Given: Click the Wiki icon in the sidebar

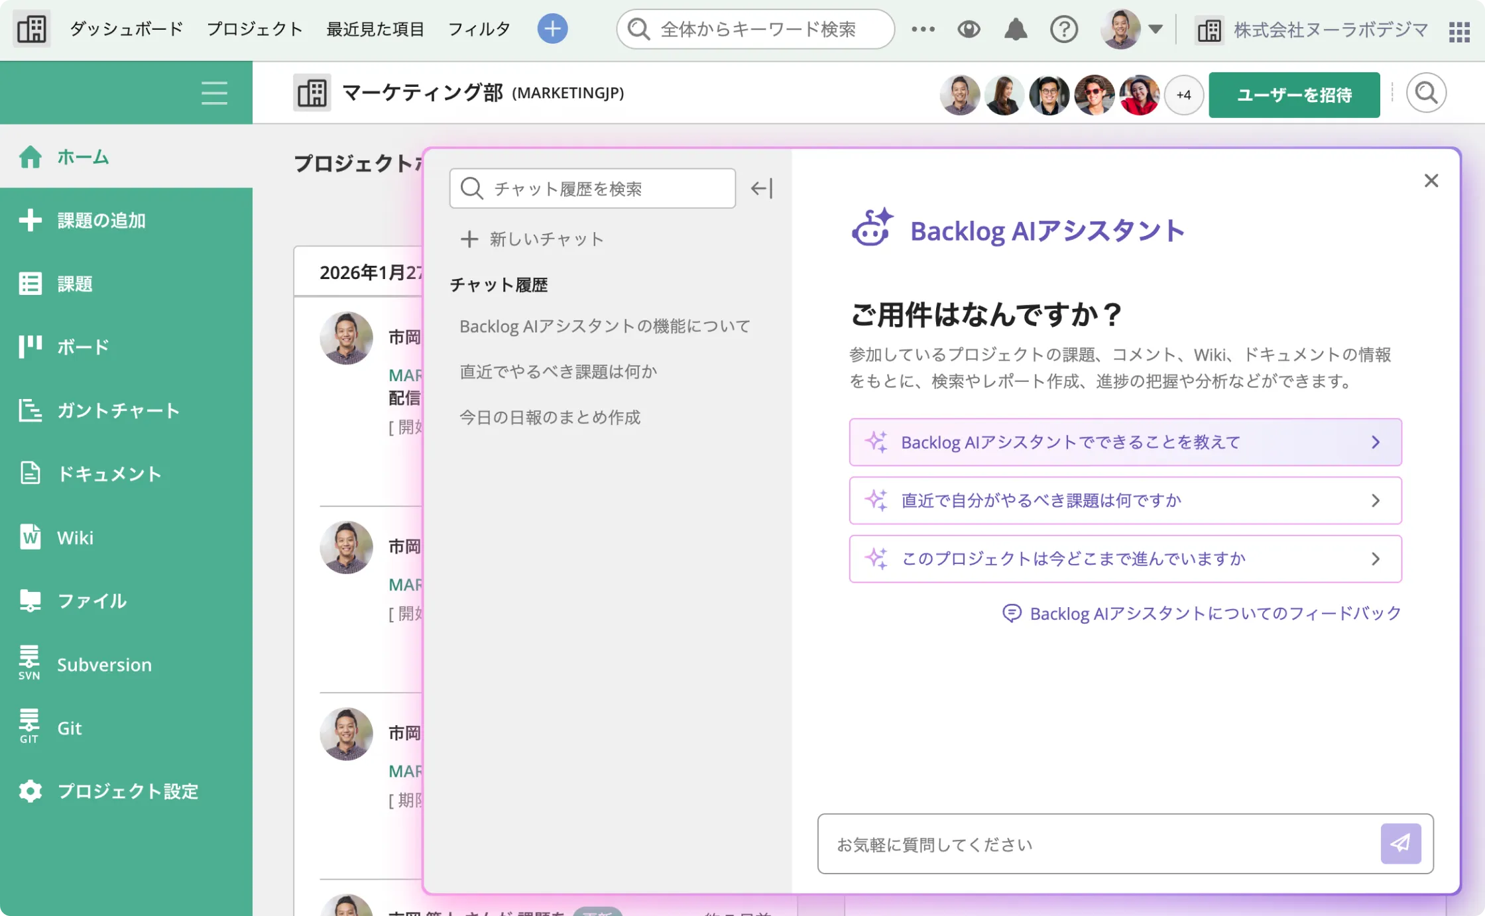Looking at the screenshot, I should tap(30, 538).
